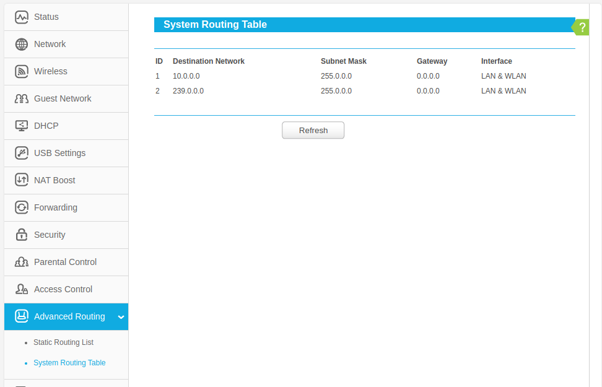Click the Parental Control family icon
The width and height of the screenshot is (602, 387).
(22, 262)
